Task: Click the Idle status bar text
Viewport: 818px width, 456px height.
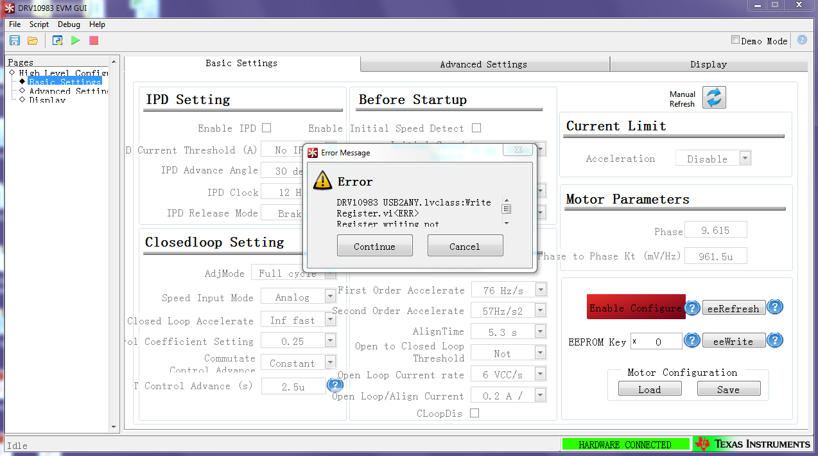Action: (17, 445)
